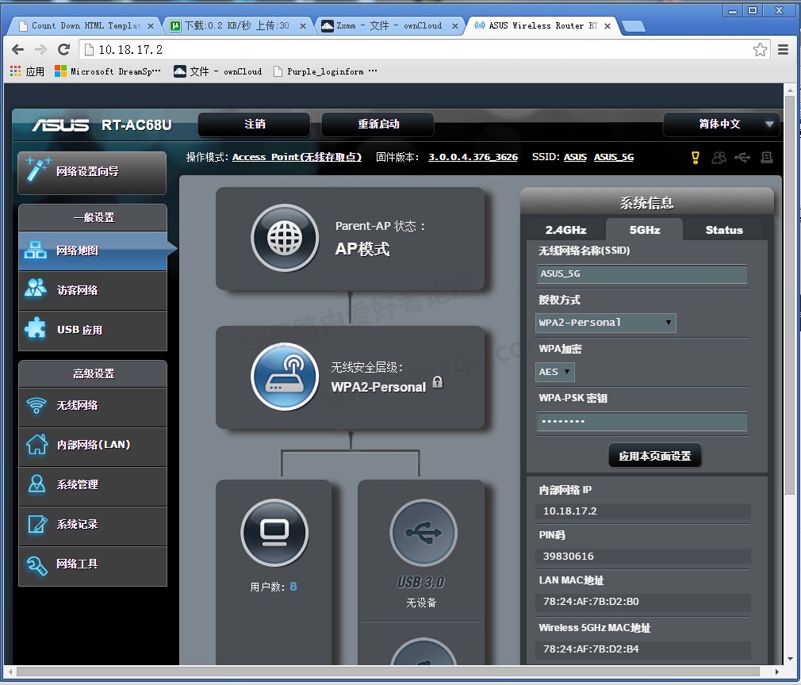The image size is (801, 685).
Task: Click the yellow lightbulb status icon
Action: coord(695,157)
